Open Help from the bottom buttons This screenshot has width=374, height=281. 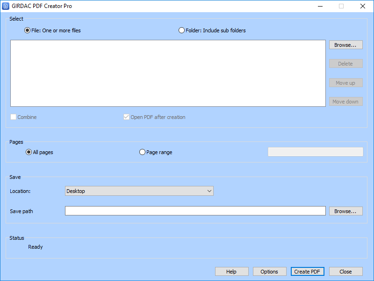coord(232,272)
